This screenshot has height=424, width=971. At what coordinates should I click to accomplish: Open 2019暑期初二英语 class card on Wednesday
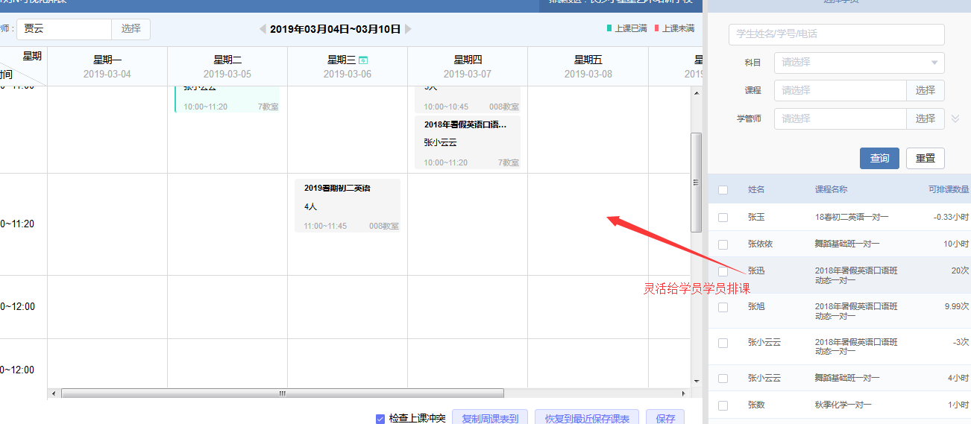click(348, 206)
